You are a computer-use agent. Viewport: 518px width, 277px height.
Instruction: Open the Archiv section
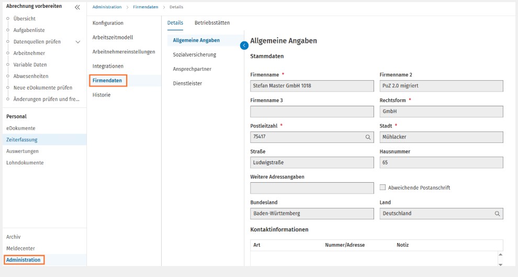pyautogui.click(x=13, y=237)
